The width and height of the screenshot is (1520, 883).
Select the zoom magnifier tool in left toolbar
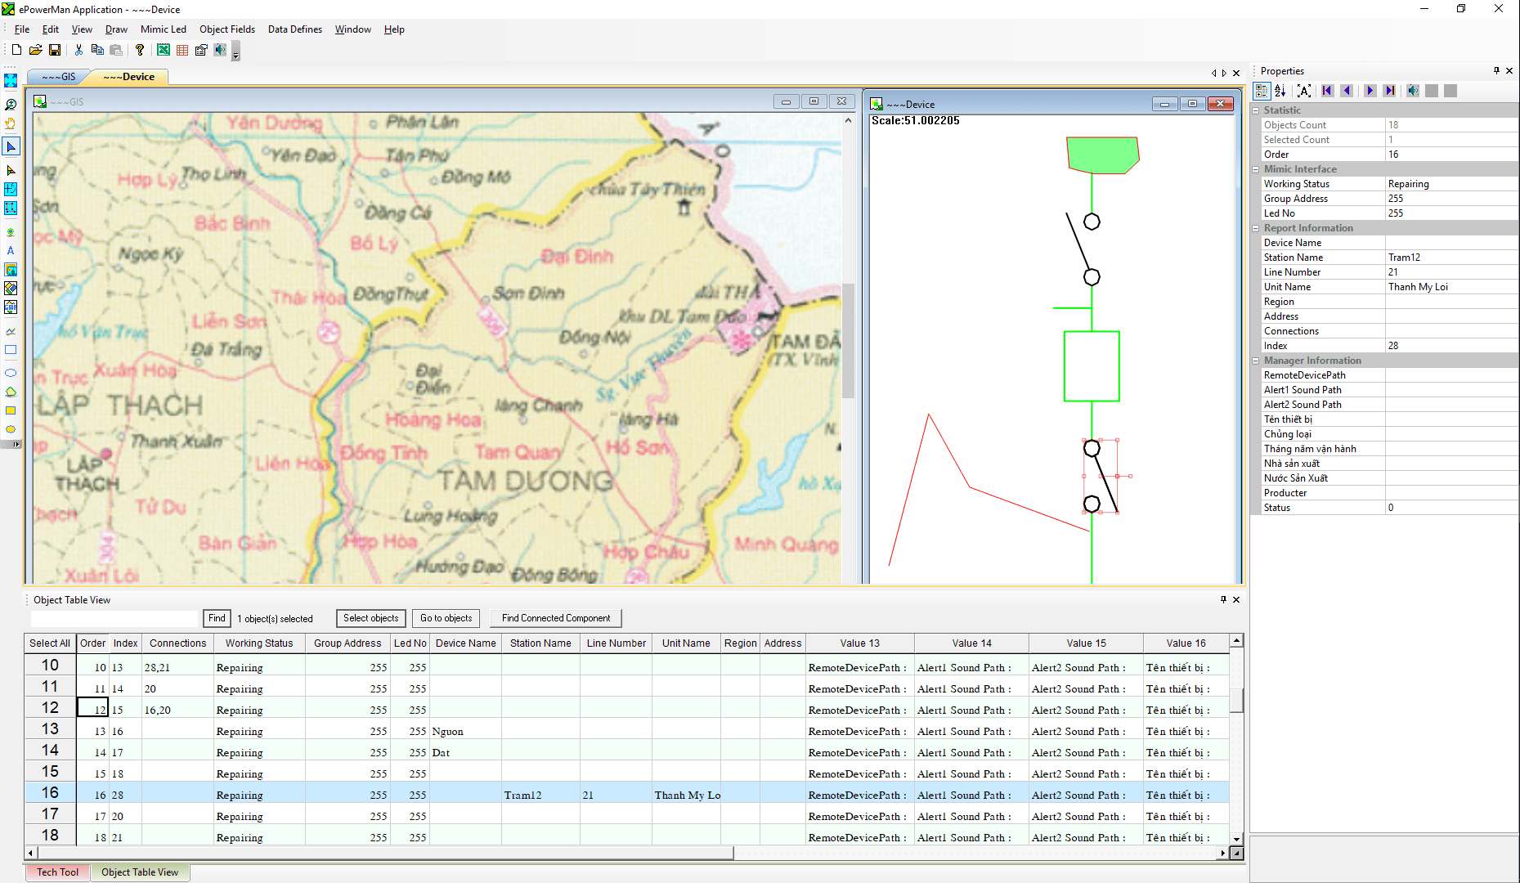11,105
